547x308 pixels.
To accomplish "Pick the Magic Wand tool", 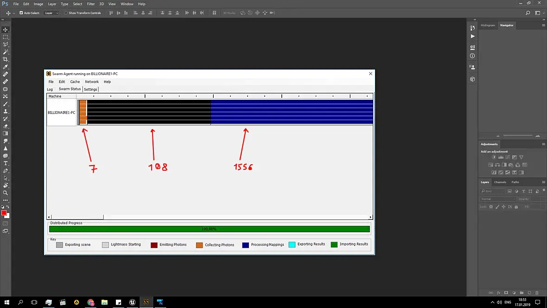I will click(x=6, y=51).
